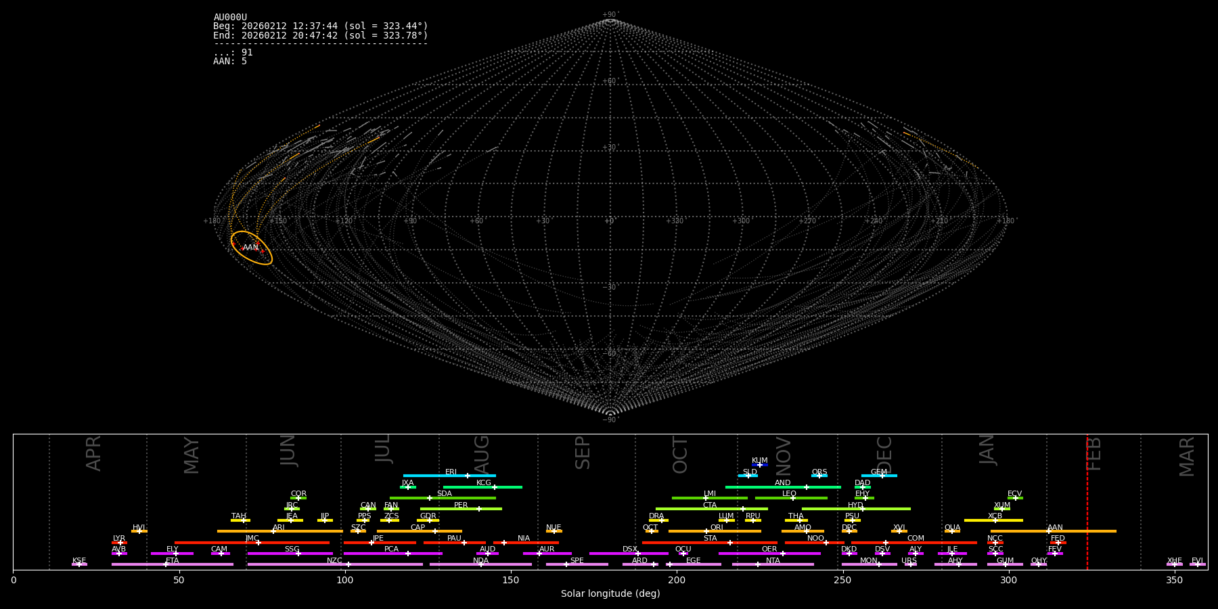Click the GEM shower label

(x=879, y=472)
